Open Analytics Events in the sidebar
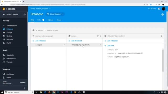Image resolution: width=168 pixels, height=94 pixels. click(x=9, y=78)
